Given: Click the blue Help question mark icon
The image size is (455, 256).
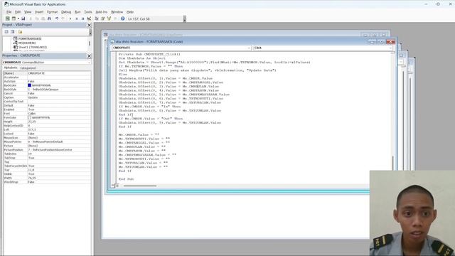Looking at the screenshot, I should point(123,18).
